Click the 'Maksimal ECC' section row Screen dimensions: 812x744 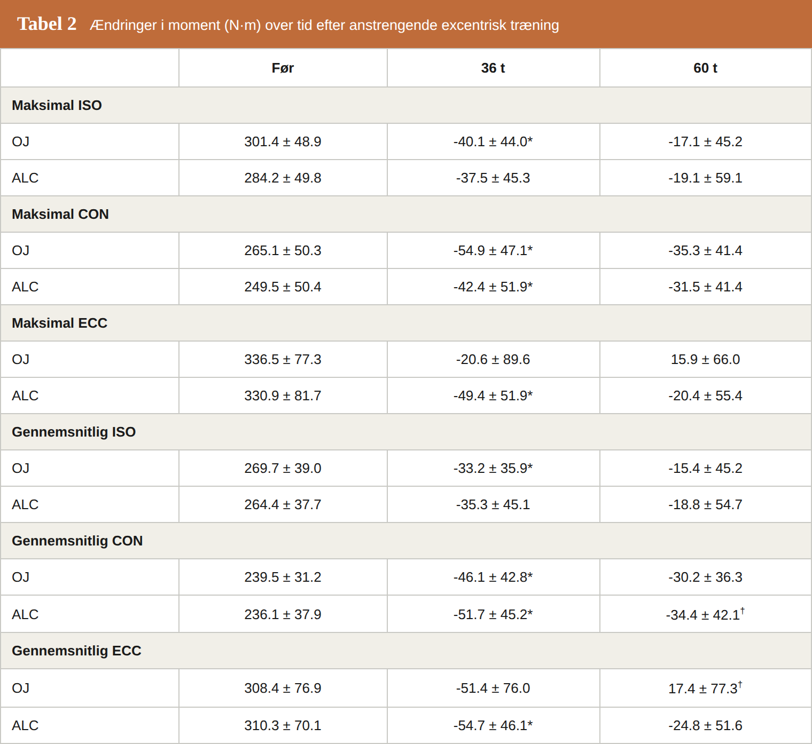point(406,323)
